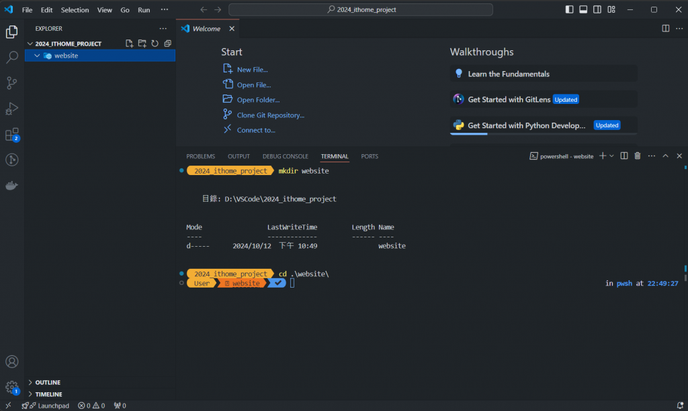This screenshot has height=411, width=688.
Task: Open the Manage gear icon
Action: [x=12, y=388]
